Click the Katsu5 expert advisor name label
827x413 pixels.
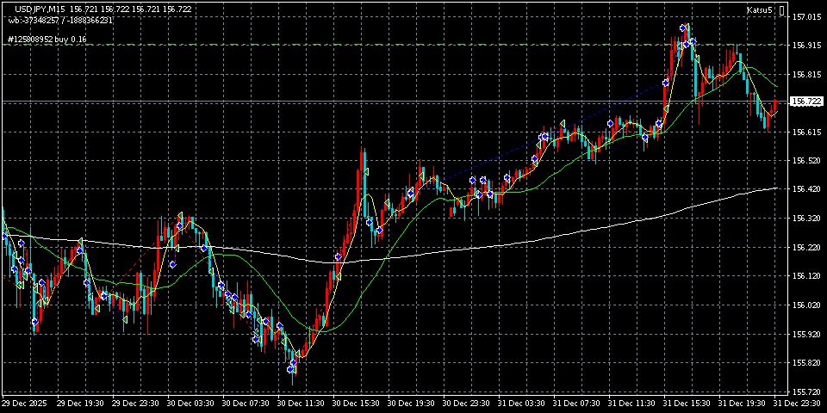[x=760, y=10]
